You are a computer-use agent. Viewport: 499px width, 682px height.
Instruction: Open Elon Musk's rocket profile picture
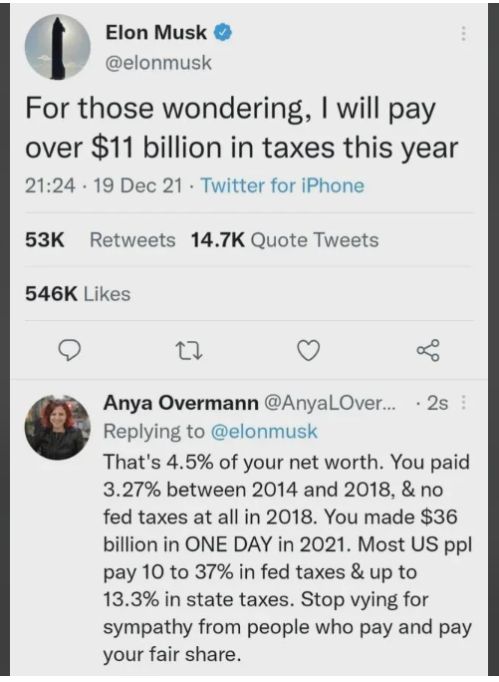coord(58,47)
